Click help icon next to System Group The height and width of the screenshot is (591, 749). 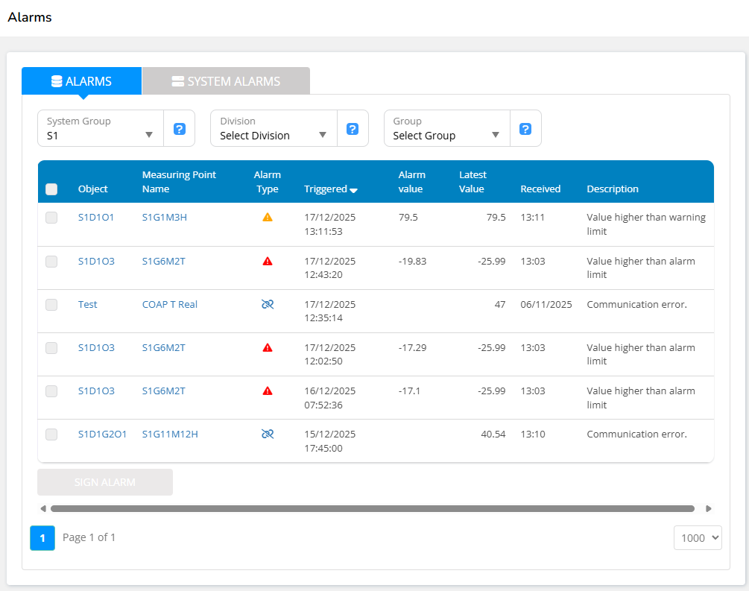point(179,129)
